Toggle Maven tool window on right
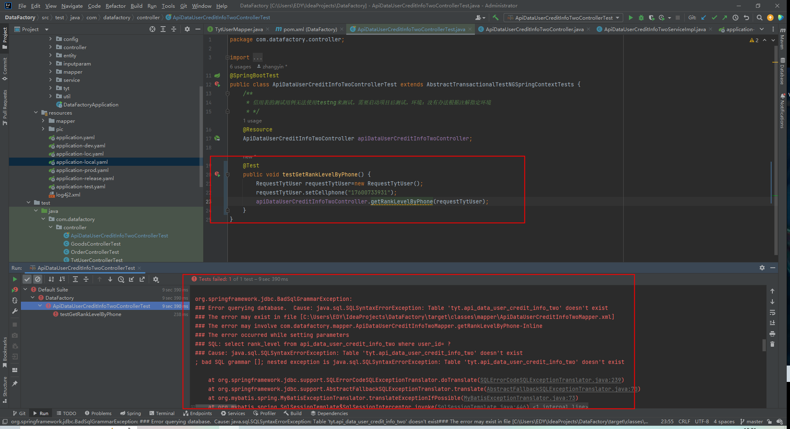Screen dimensions: 790x429 pos(782,38)
